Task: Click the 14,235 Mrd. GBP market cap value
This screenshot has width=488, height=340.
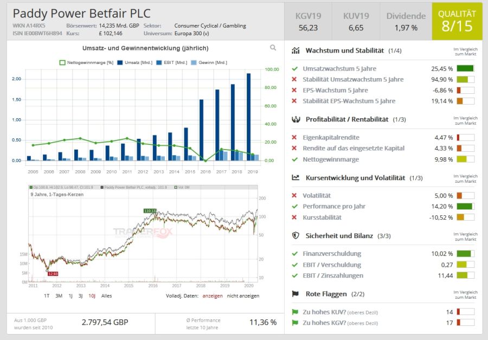Action: coord(119,25)
